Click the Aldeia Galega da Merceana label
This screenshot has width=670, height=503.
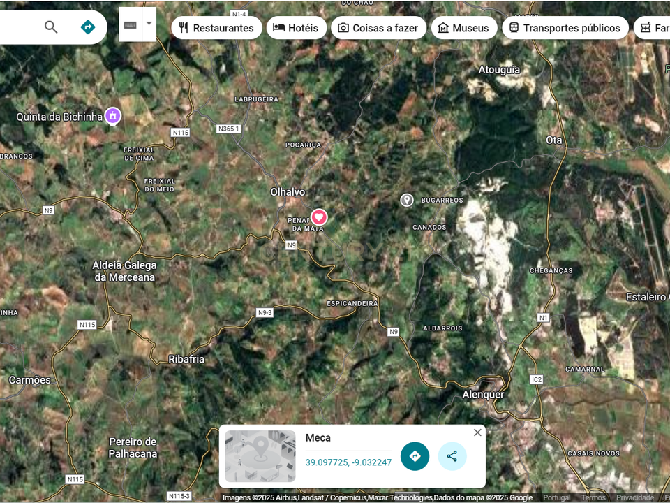click(x=125, y=271)
